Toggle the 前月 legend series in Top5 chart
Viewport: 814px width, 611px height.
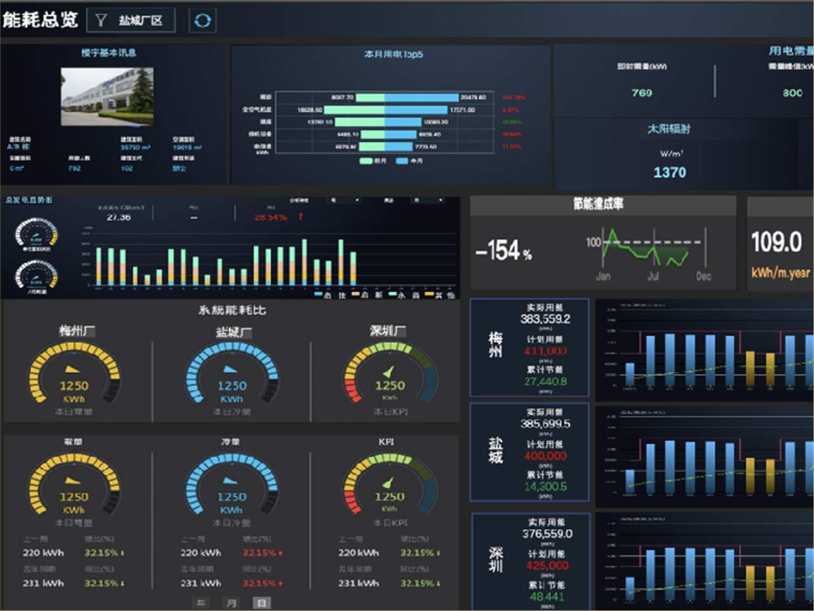pyautogui.click(x=373, y=161)
